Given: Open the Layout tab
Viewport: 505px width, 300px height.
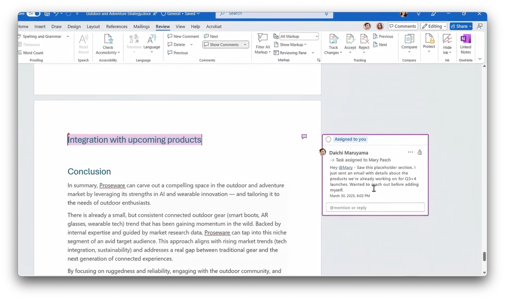Looking at the screenshot, I should click(x=93, y=27).
